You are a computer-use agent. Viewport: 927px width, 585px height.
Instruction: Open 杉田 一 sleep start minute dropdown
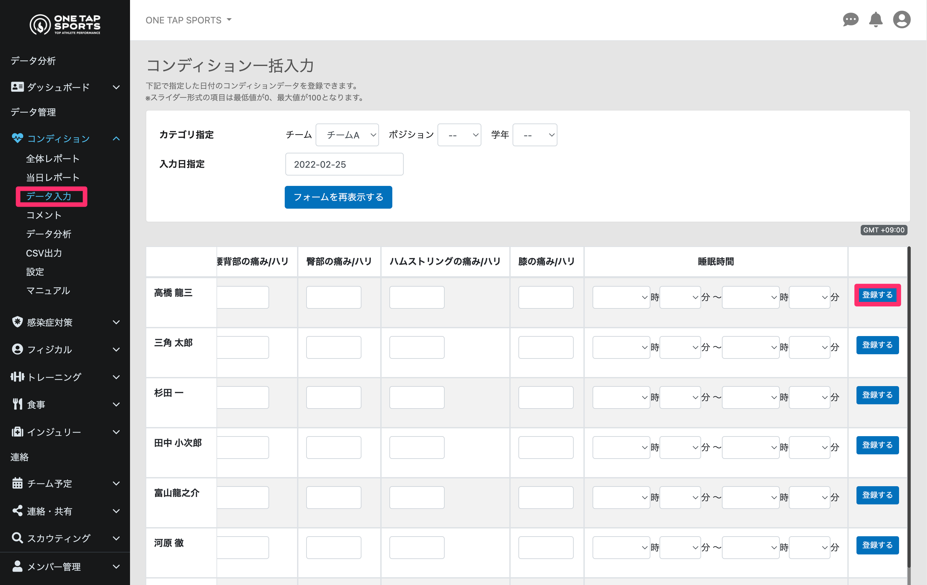click(x=680, y=397)
